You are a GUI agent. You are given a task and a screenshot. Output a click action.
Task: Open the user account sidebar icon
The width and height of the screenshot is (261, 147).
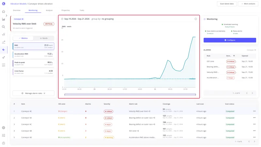pos(4,143)
